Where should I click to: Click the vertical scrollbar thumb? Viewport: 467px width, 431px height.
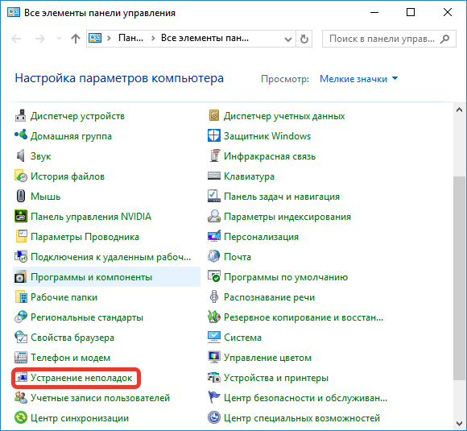459,278
